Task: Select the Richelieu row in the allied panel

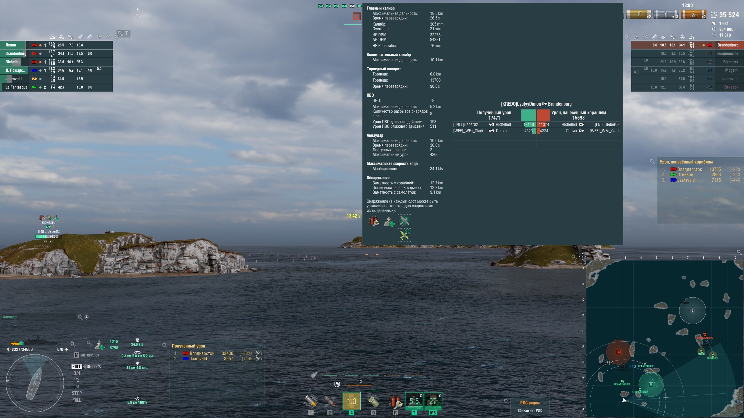Action: point(56,62)
